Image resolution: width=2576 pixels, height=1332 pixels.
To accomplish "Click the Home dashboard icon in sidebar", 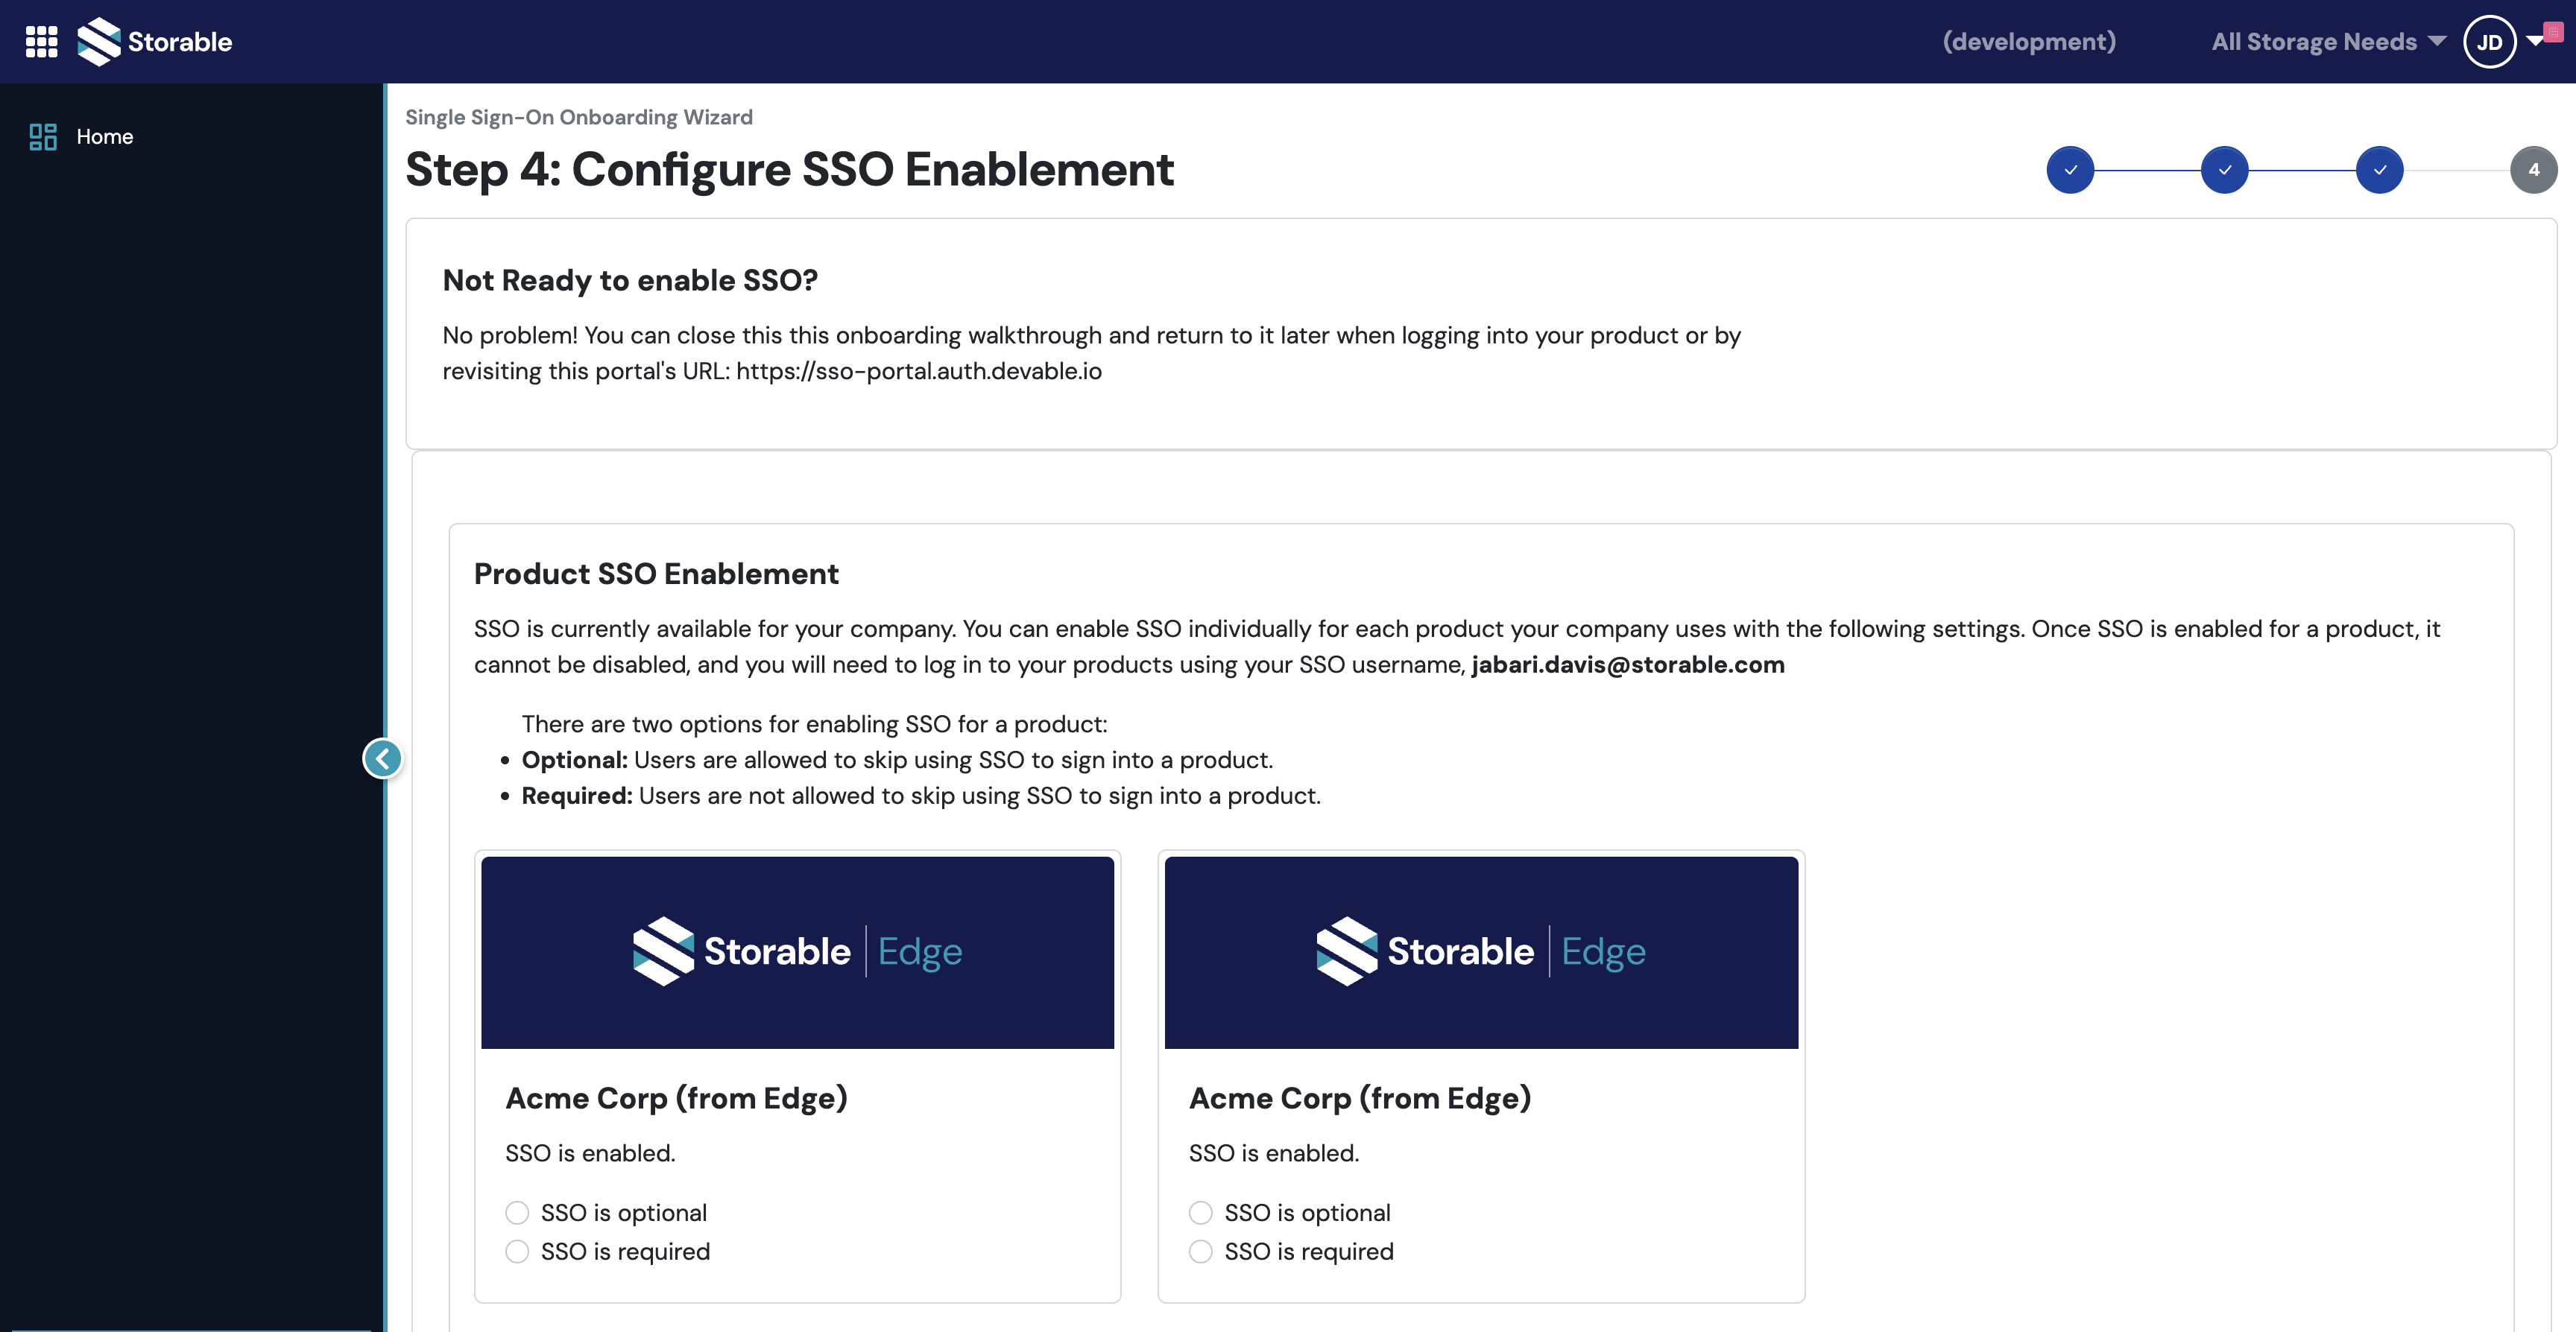I will pos(43,137).
